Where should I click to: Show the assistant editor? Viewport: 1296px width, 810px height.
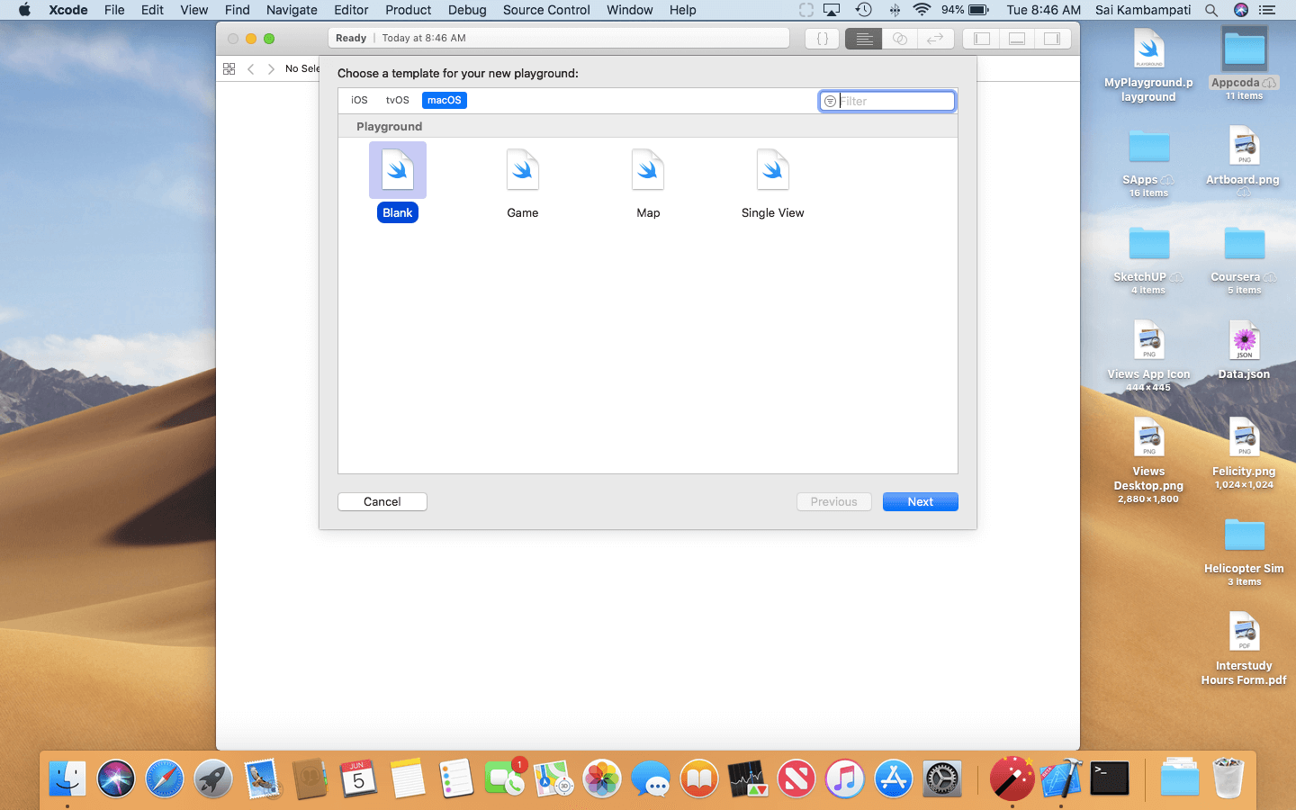click(x=899, y=39)
